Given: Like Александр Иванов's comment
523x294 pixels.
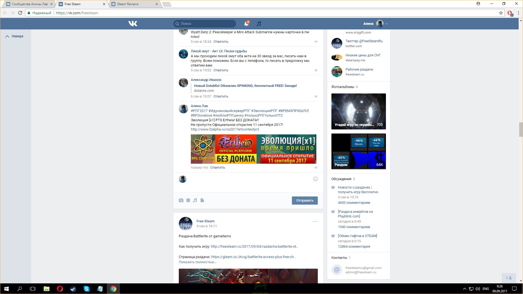Looking at the screenshot, I should [316, 96].
